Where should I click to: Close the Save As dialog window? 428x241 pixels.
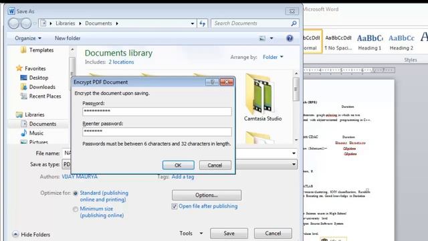click(292, 11)
